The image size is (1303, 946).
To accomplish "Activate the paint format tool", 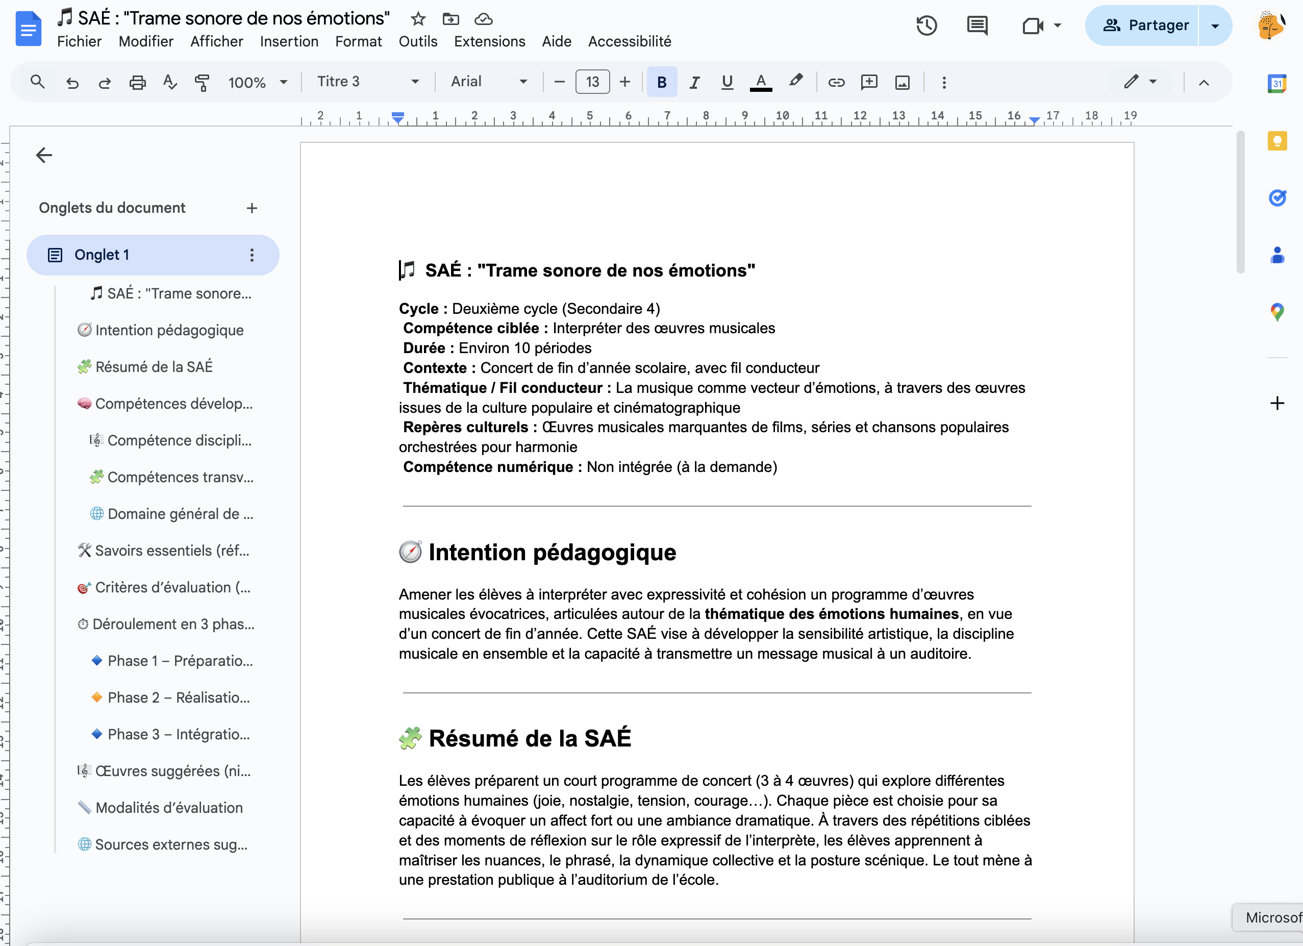I will (x=202, y=82).
